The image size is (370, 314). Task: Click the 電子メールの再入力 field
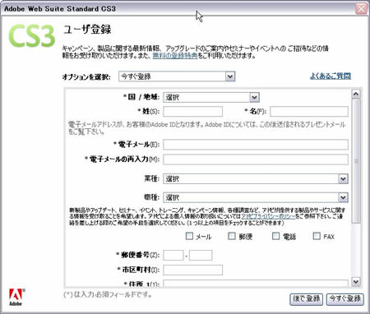[x=256, y=159]
